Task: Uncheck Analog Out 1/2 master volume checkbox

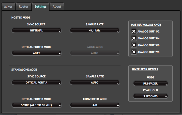Action: coord(133,31)
